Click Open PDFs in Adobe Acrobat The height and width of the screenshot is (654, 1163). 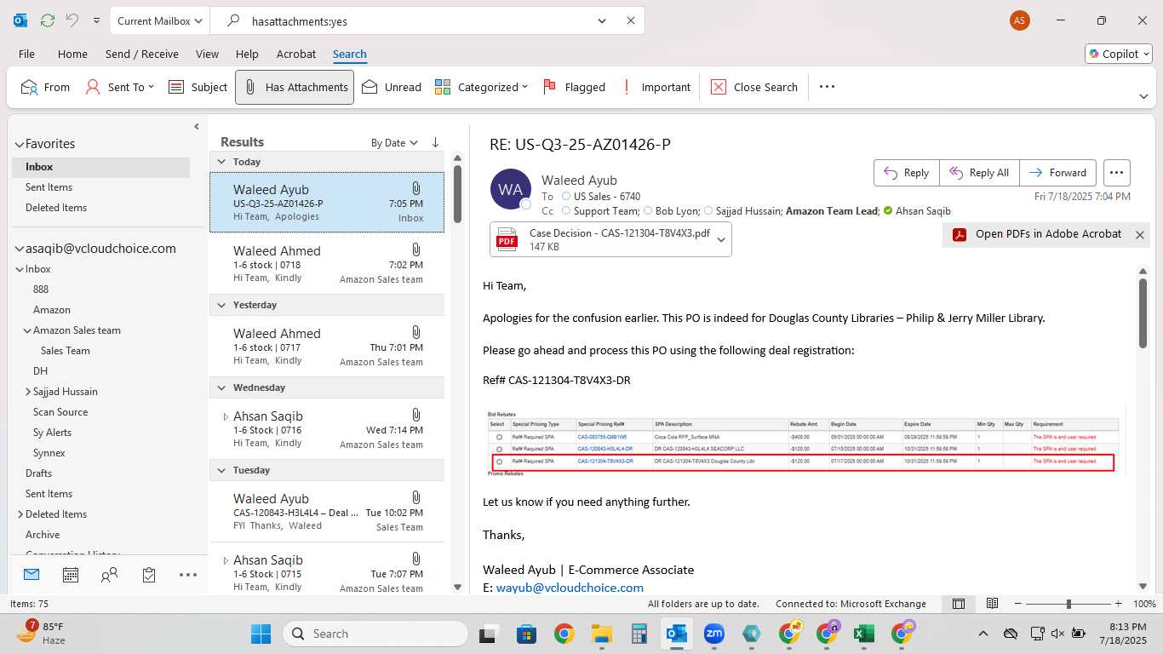pyautogui.click(x=1038, y=234)
